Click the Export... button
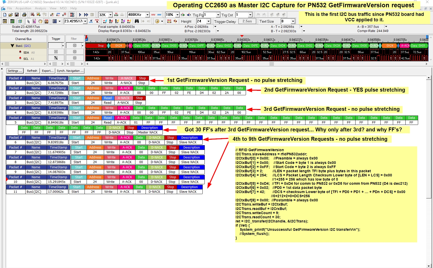 coord(48,71)
